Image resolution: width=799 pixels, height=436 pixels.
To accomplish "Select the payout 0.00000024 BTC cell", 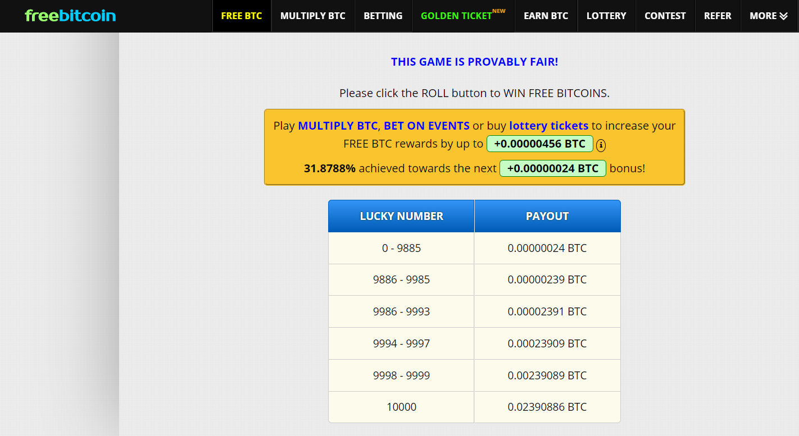I will (x=548, y=248).
